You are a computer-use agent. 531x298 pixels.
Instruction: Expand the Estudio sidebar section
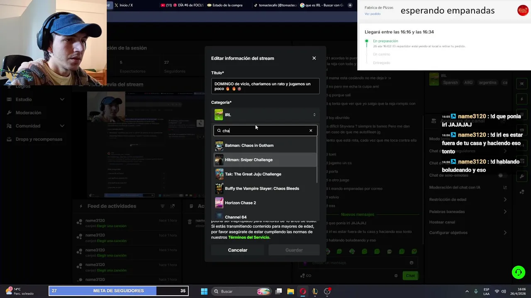point(62,99)
